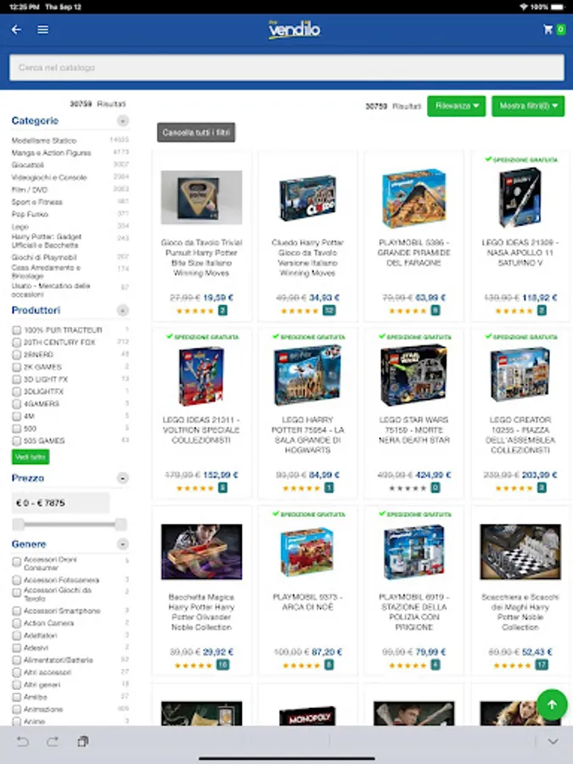
Task: Open the Rilevanza sort dropdown
Action: pyautogui.click(x=457, y=106)
